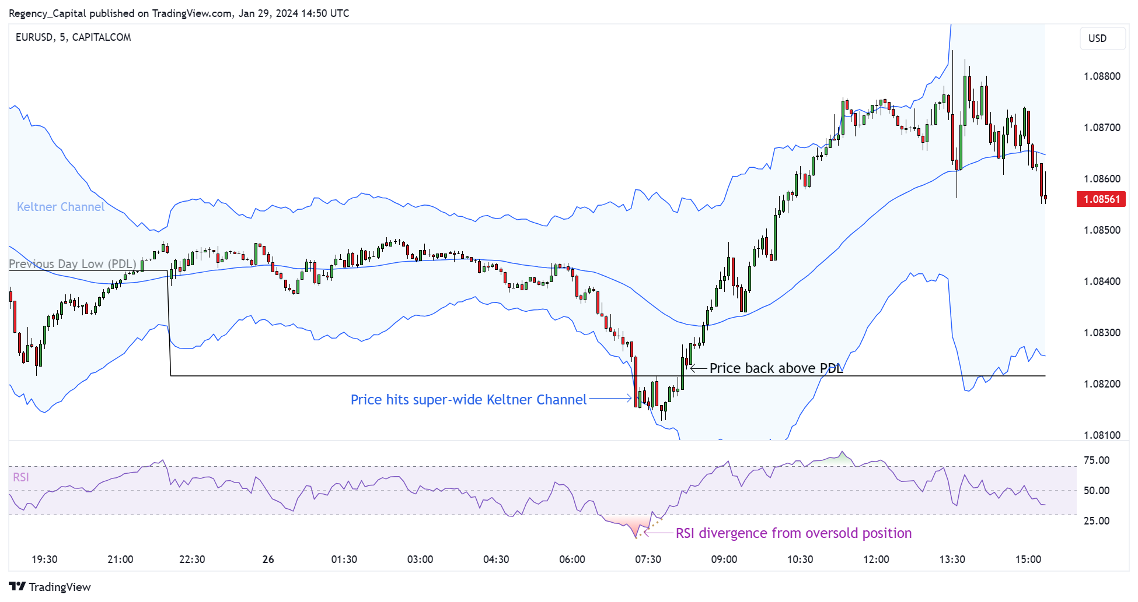Click the bold 26 date axis label

point(268,559)
